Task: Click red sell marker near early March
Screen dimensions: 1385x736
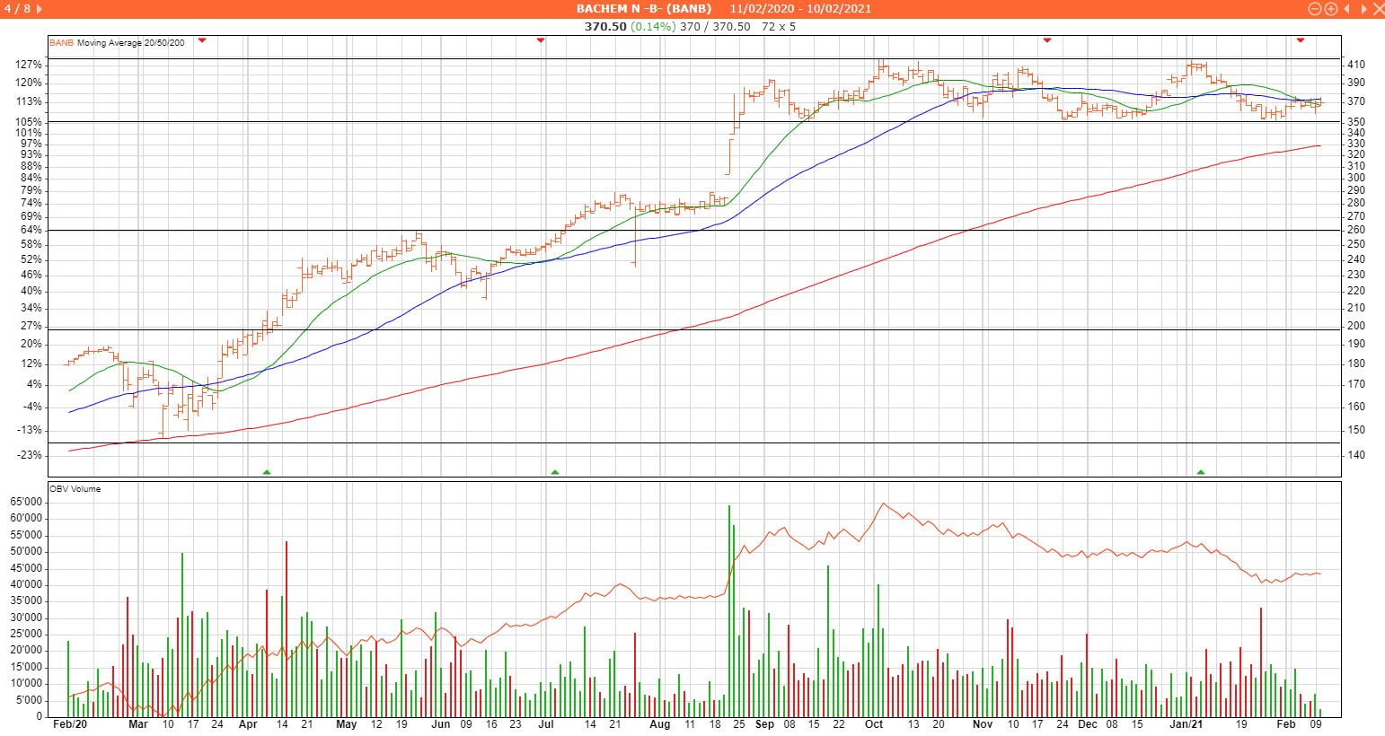Action: coord(202,40)
